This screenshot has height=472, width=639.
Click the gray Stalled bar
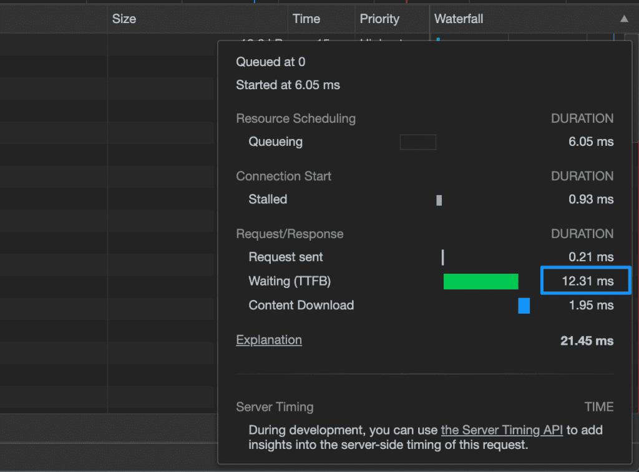pyautogui.click(x=439, y=200)
